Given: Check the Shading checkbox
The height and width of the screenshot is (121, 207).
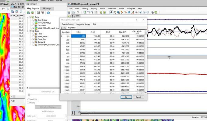Looking at the screenshot, I should click(28, 103).
